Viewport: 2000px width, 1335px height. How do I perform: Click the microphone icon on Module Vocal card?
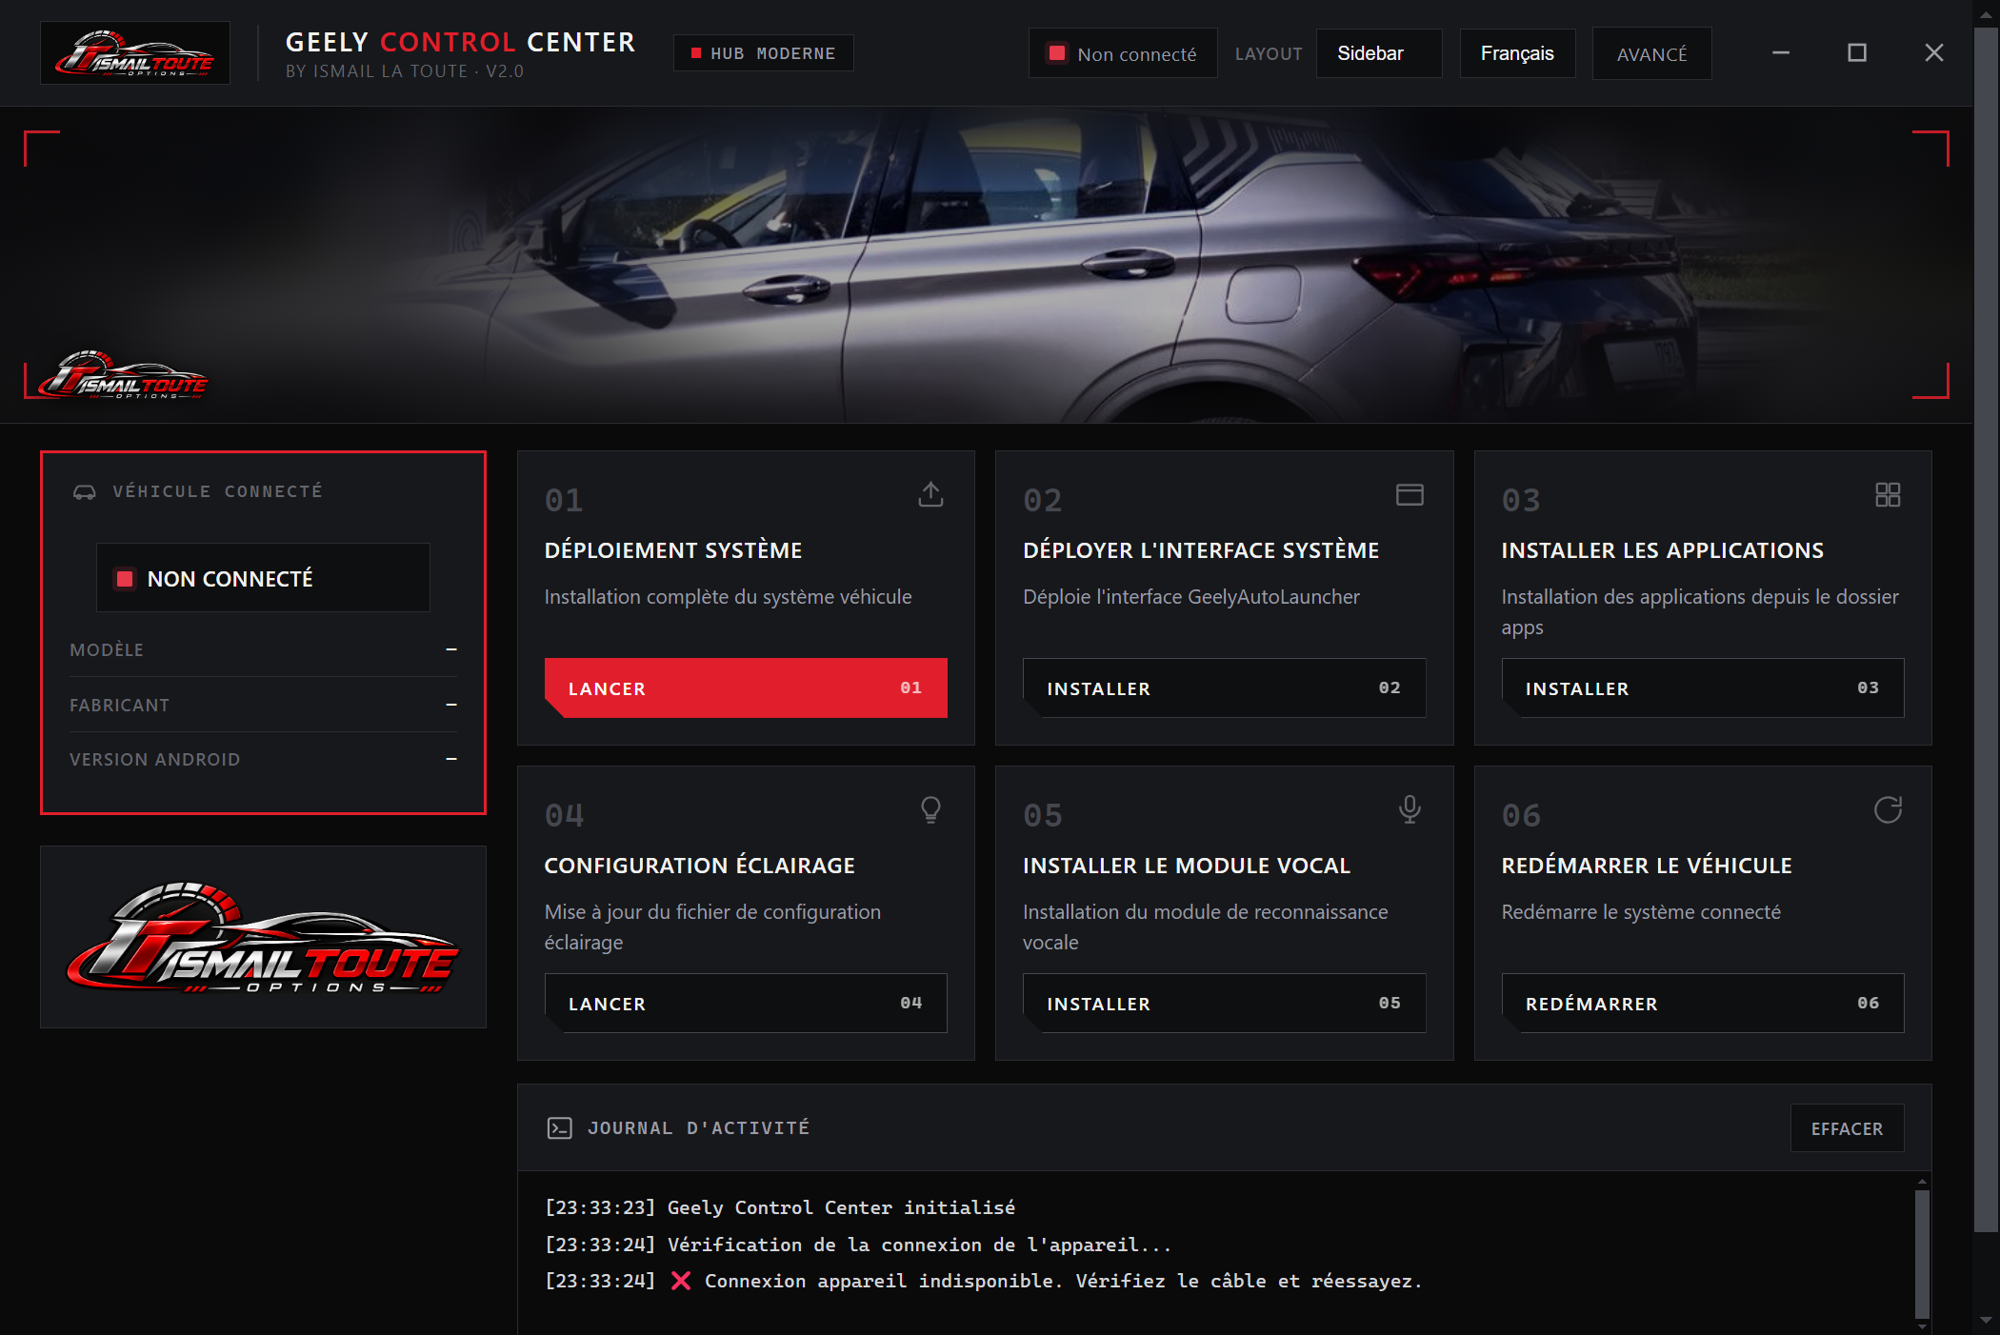1410,809
